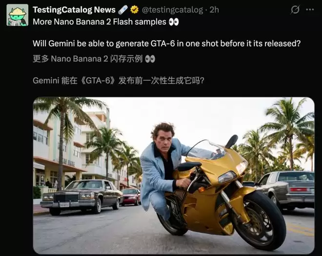Click the gold verified badge

click(135, 10)
